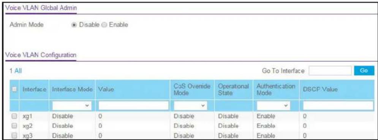Click the CoS Override Disable cell for xg3

(184, 135)
